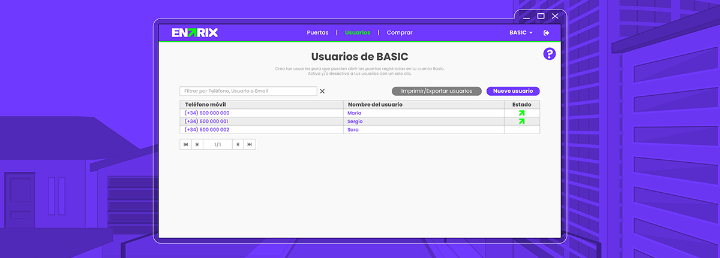Go to last page pagination icon
The height and width of the screenshot is (258, 720).
(250, 144)
